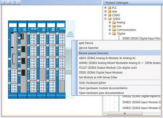Click the grayed-out copy toolbar icon

(18, 2)
